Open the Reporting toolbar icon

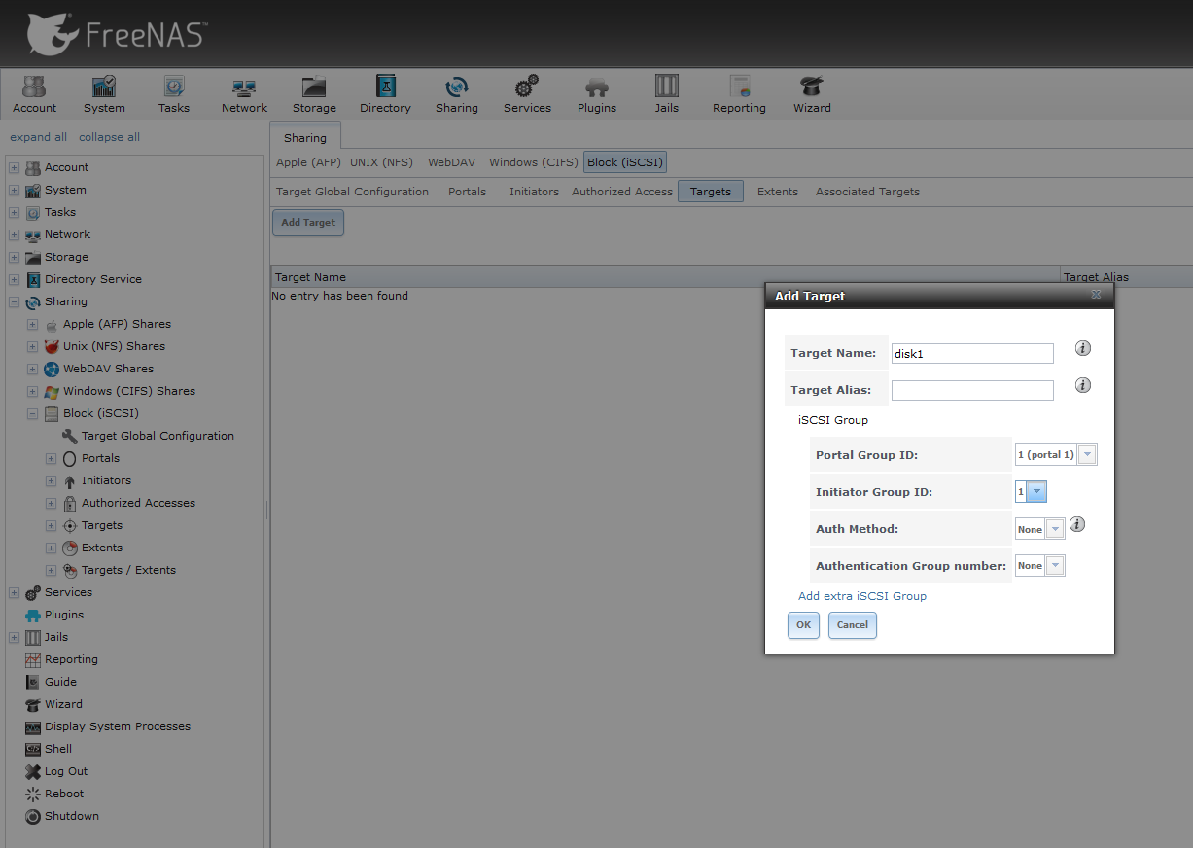pos(739,94)
